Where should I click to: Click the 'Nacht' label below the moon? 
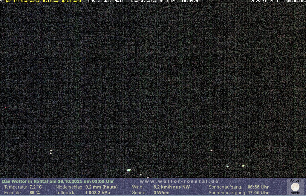(x=295, y=193)
